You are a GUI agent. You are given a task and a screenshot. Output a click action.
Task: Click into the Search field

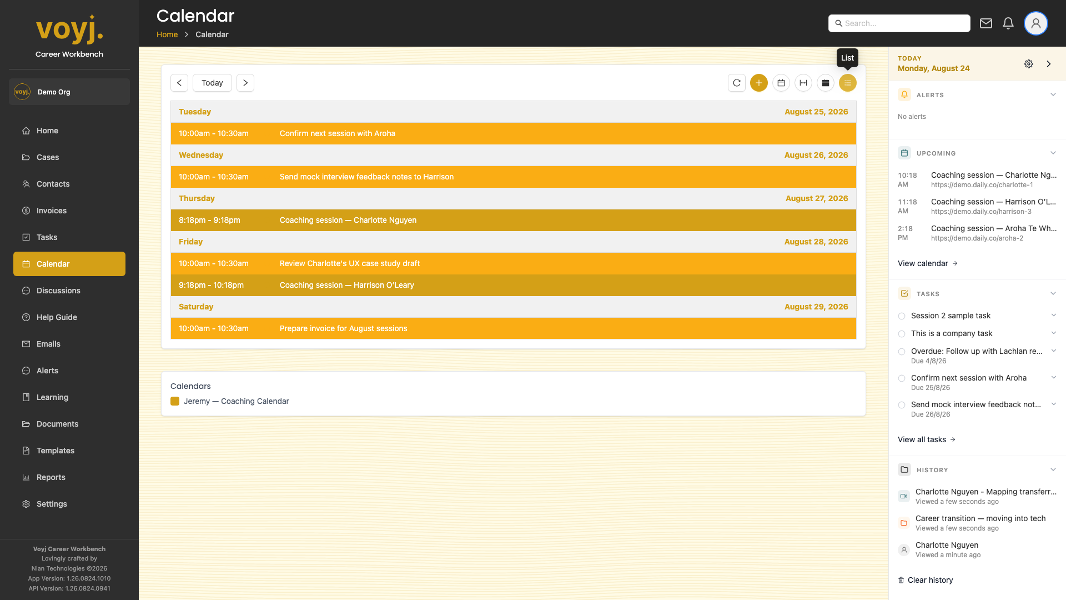[x=899, y=23]
